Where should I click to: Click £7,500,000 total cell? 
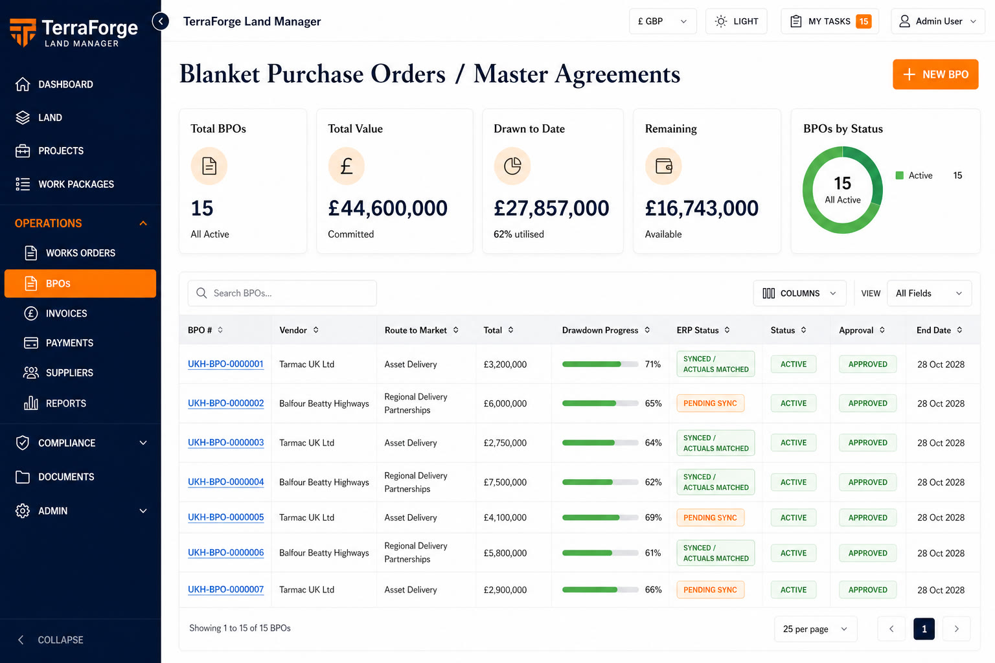coord(505,482)
